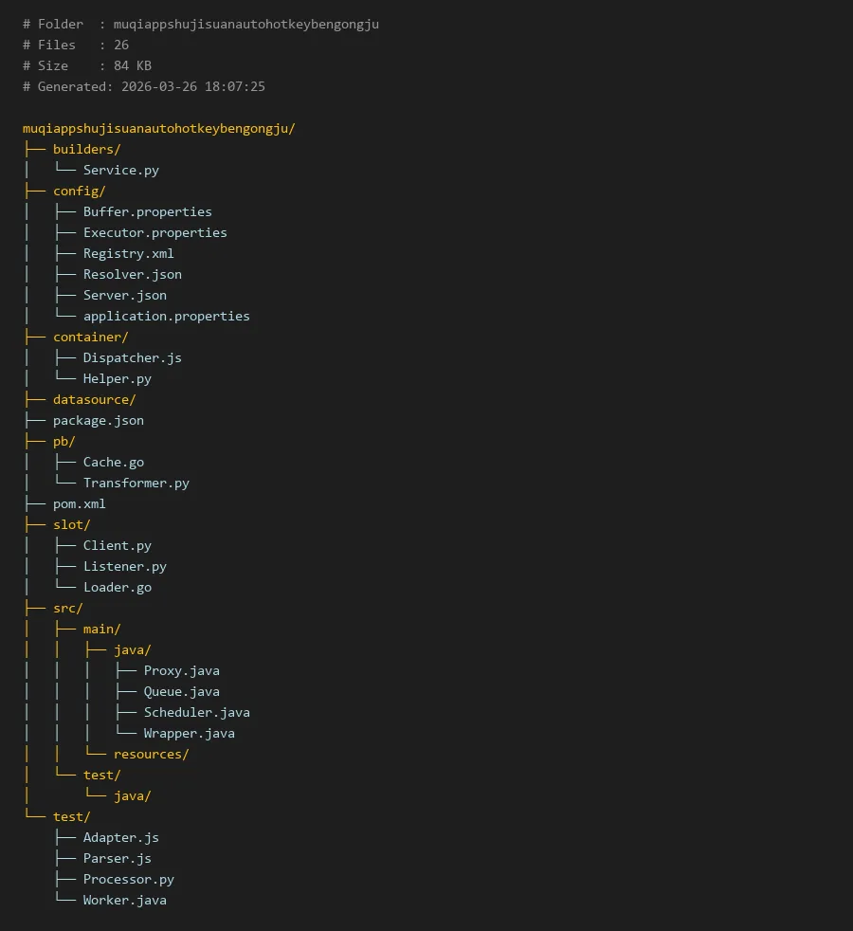Click Cache.go under pb

tap(113, 462)
